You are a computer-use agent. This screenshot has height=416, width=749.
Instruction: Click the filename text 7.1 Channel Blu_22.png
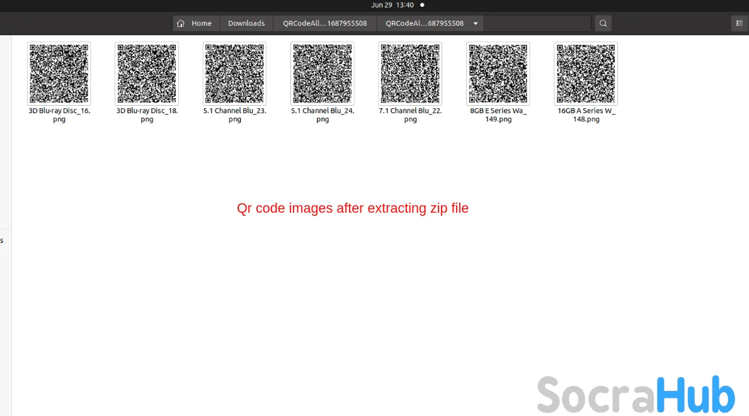click(x=410, y=115)
